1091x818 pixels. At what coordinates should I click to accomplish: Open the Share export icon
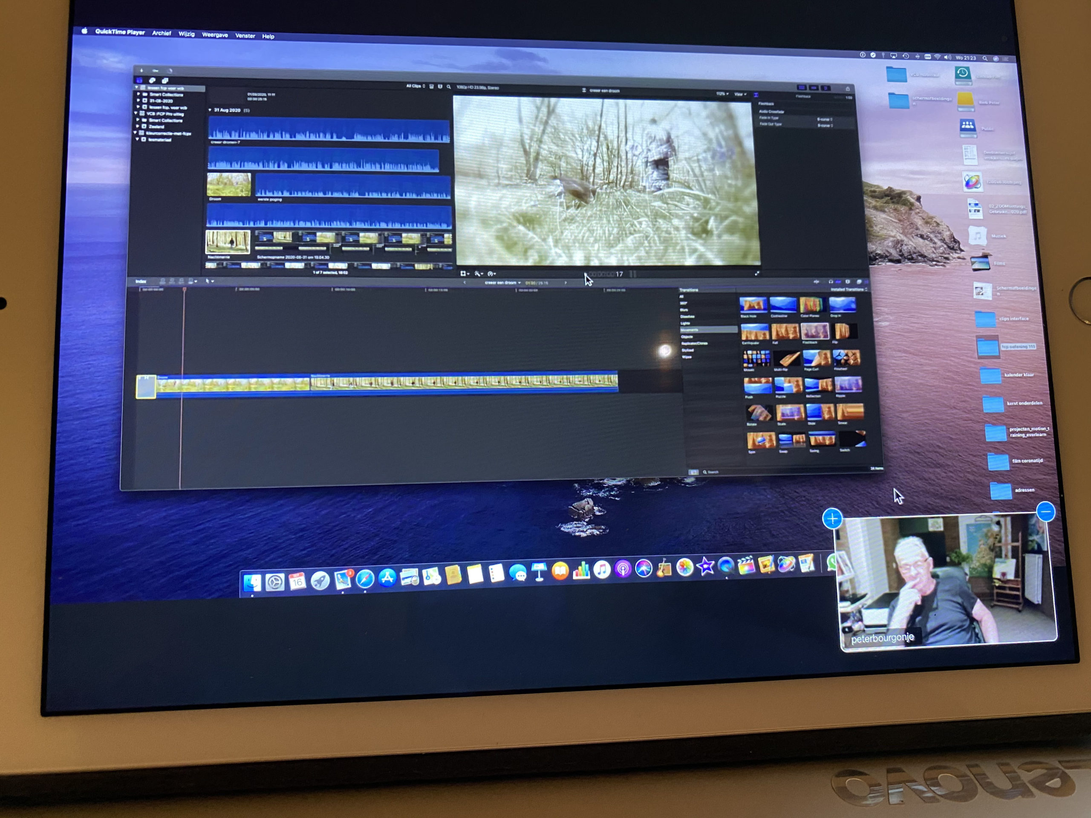[x=848, y=89]
